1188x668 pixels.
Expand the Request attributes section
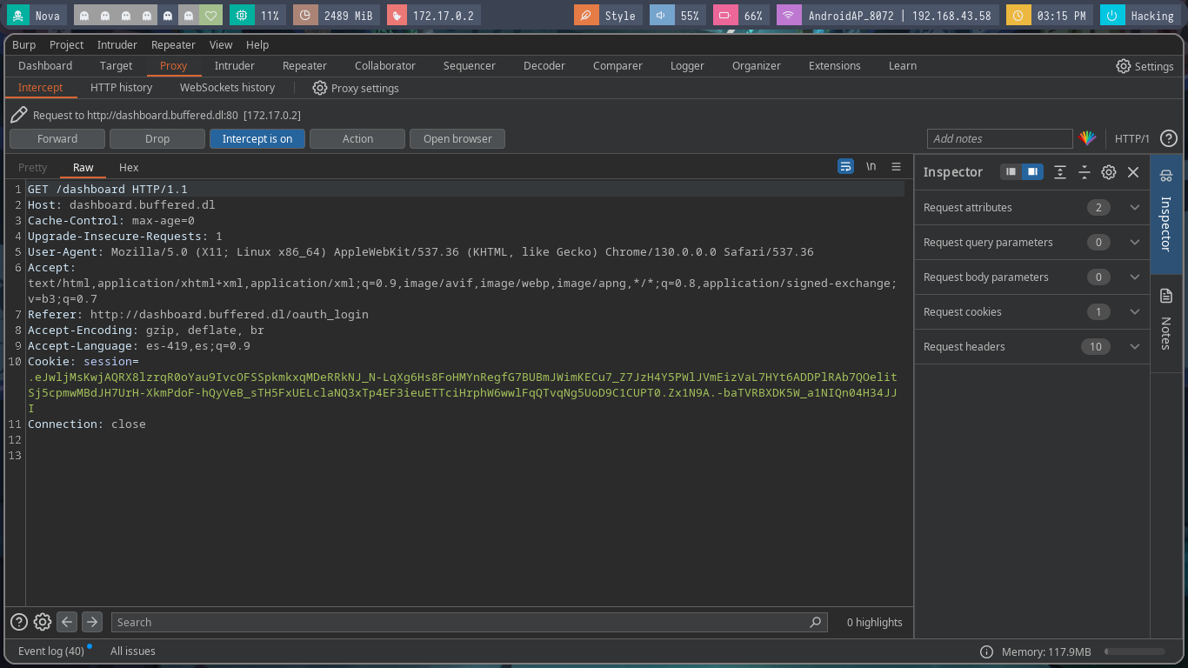[x=1134, y=208]
